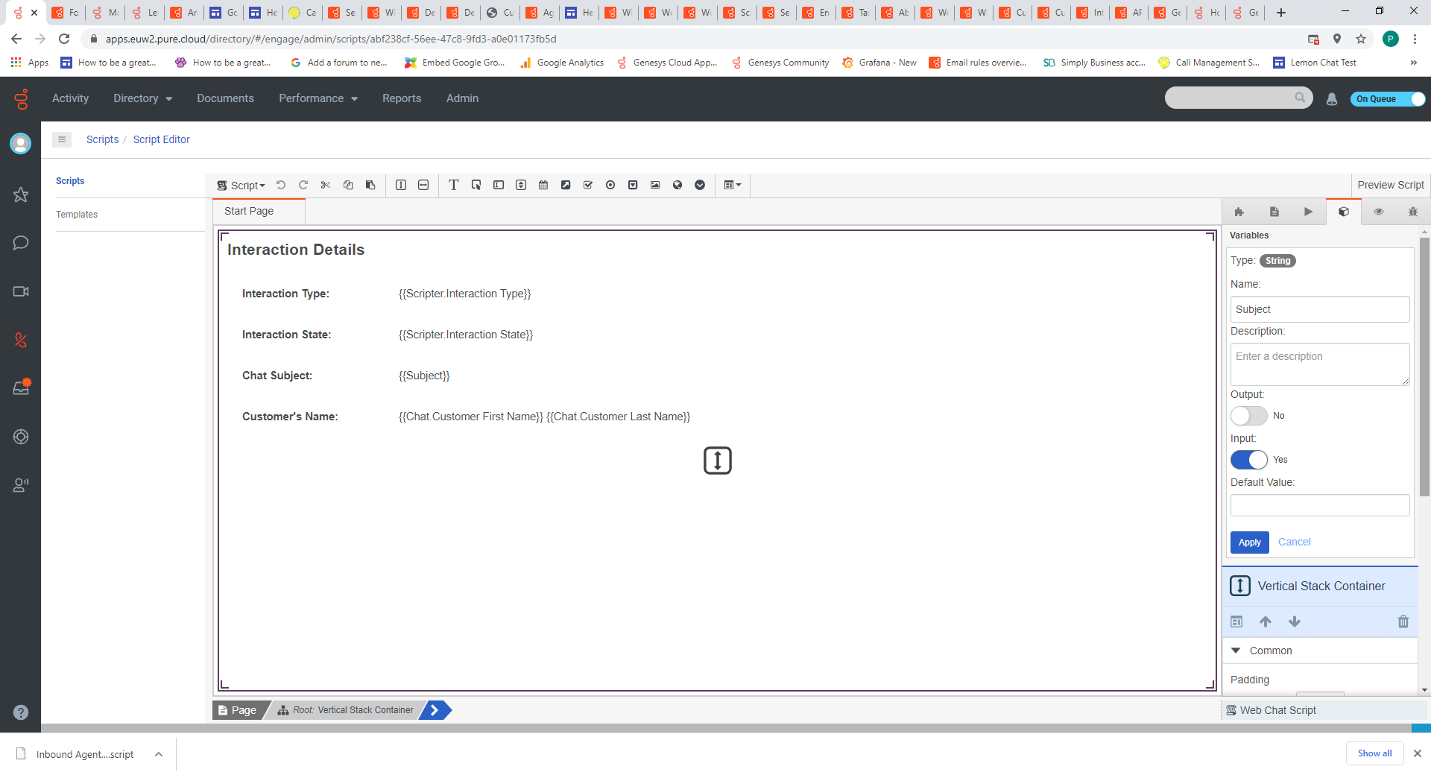Open the help question mark in sidebar

click(x=21, y=712)
